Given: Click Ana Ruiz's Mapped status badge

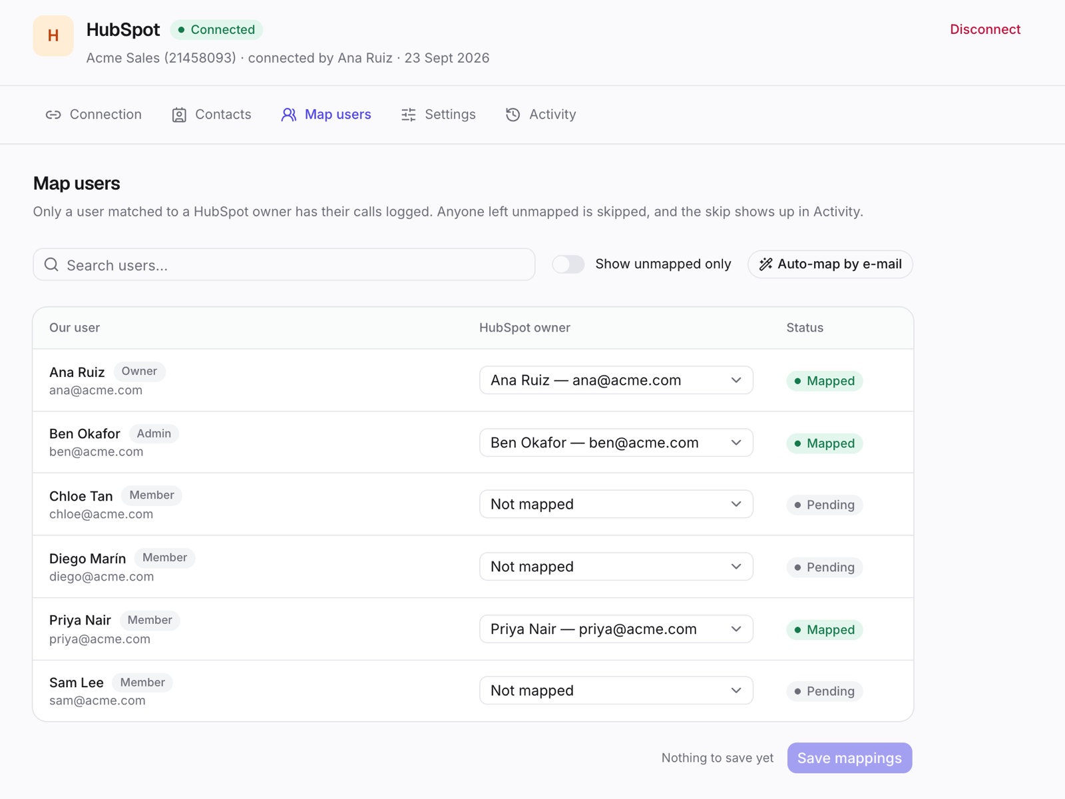Looking at the screenshot, I should pos(825,381).
